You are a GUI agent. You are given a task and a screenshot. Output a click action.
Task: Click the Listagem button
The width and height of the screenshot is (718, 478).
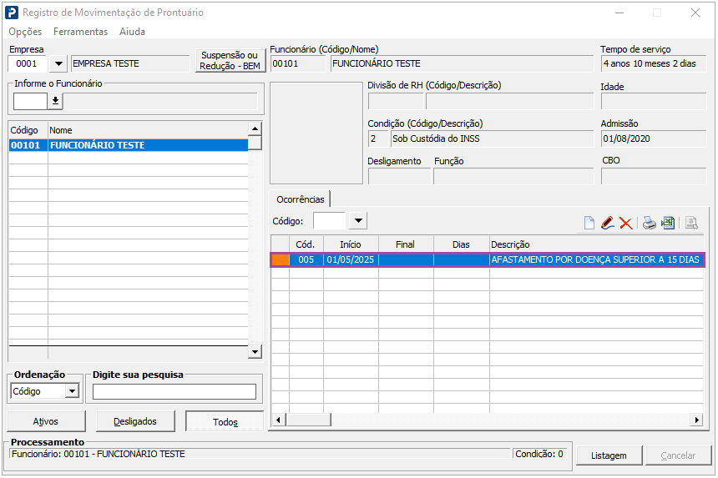point(609,455)
